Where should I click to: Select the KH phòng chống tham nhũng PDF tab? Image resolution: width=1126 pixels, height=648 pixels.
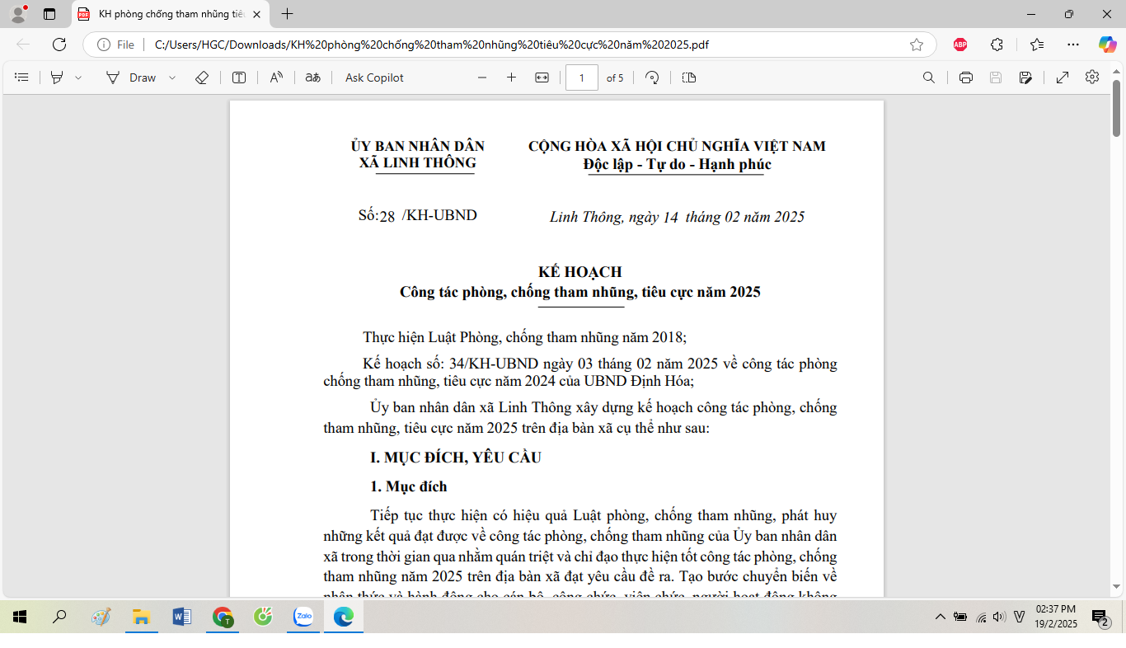pyautogui.click(x=171, y=14)
